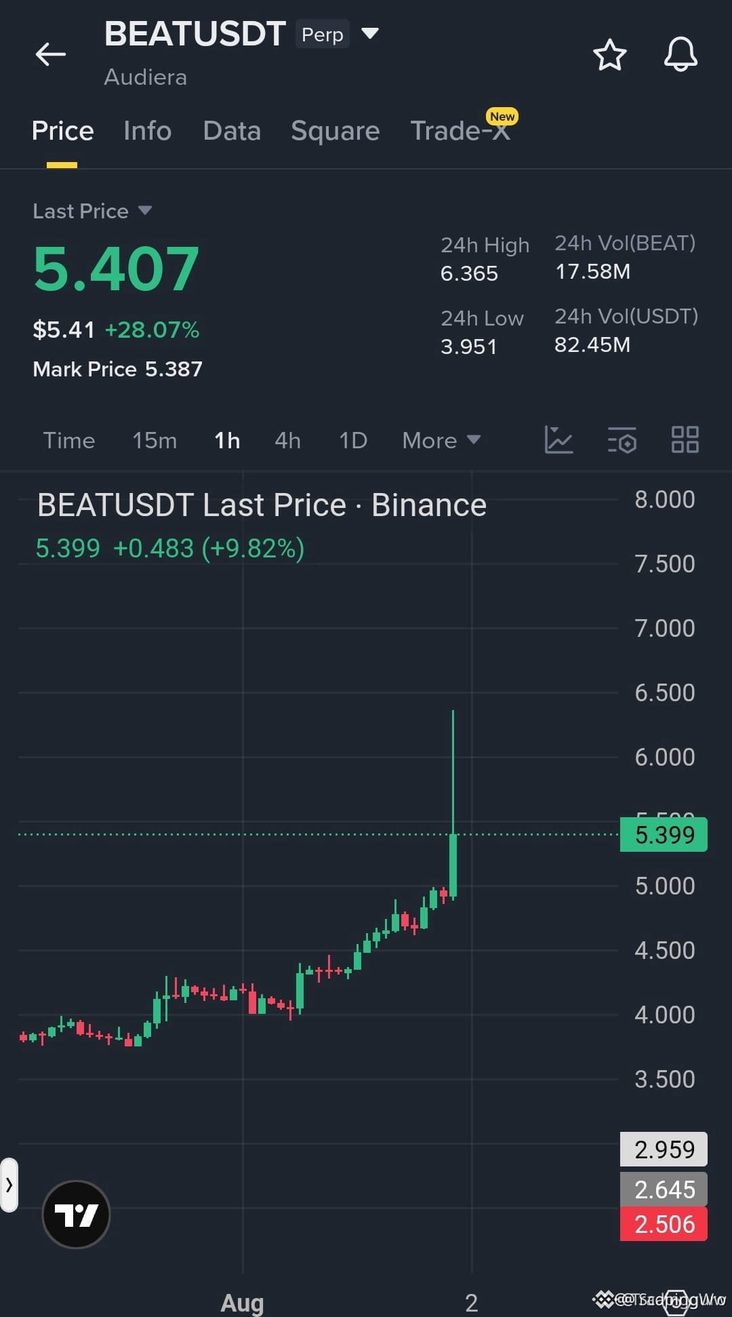
Task: Select the 1h chart interval
Action: pyautogui.click(x=227, y=440)
